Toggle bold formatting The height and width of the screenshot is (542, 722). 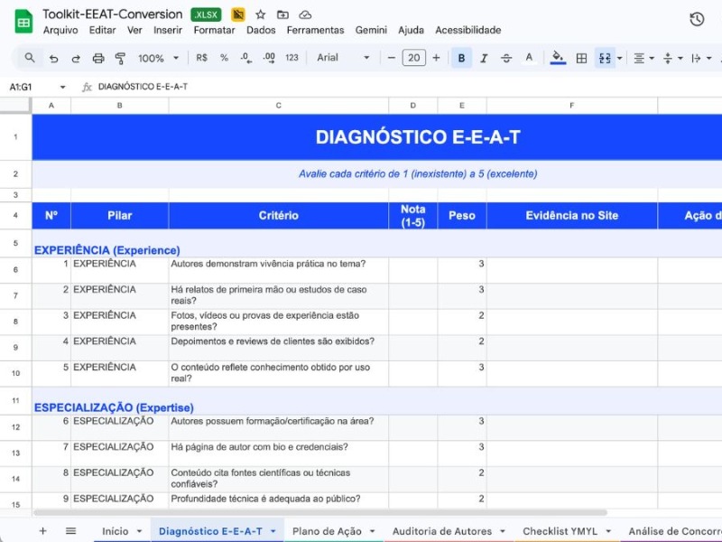click(459, 58)
